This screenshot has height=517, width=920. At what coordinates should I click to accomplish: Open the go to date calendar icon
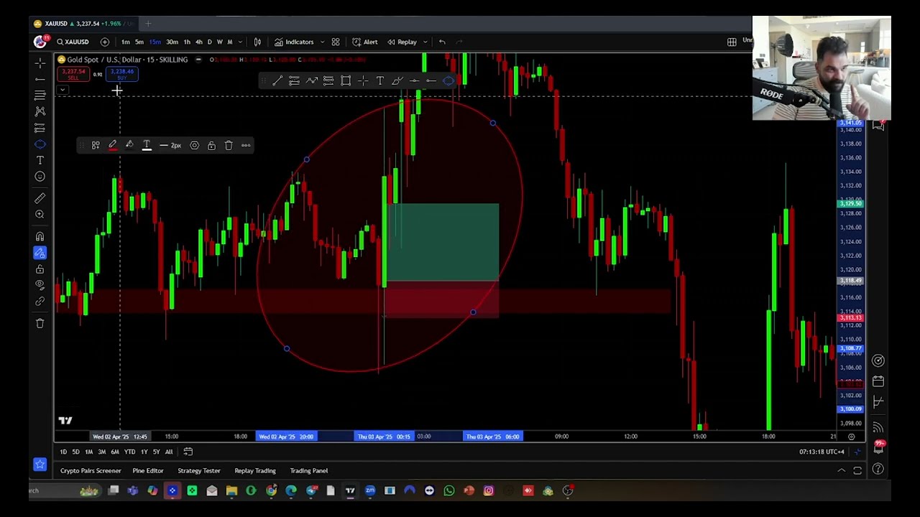[x=188, y=452]
